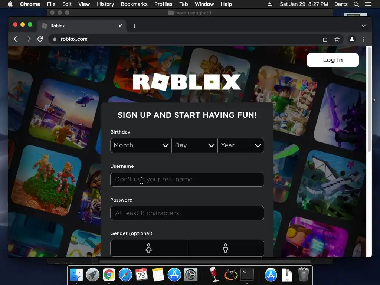Screen dimensions: 380x285
Task: Click the date and time in menu bar
Action: (304, 4)
